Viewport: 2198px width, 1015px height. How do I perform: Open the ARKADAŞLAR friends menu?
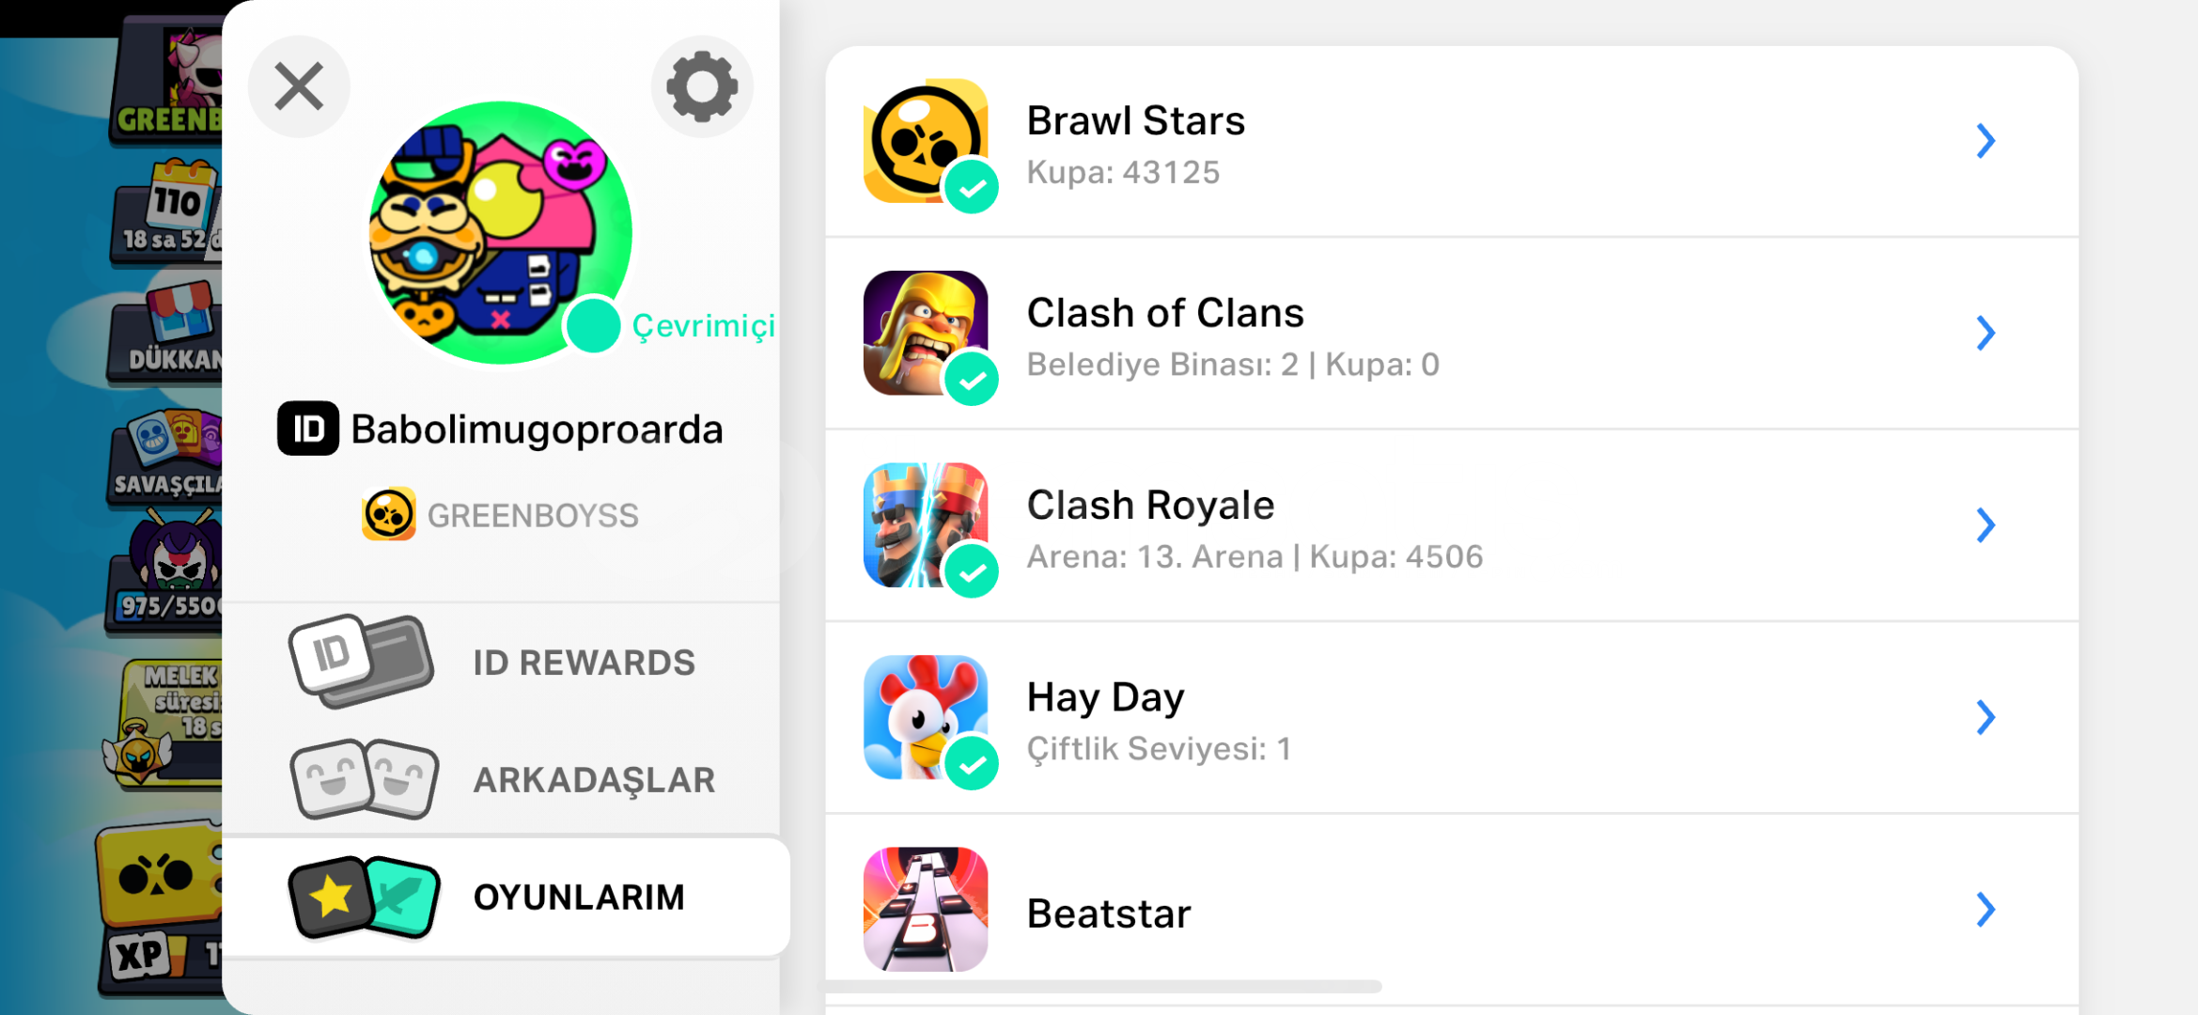click(501, 780)
